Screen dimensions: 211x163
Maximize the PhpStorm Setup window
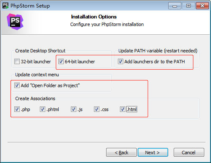pos(188,6)
